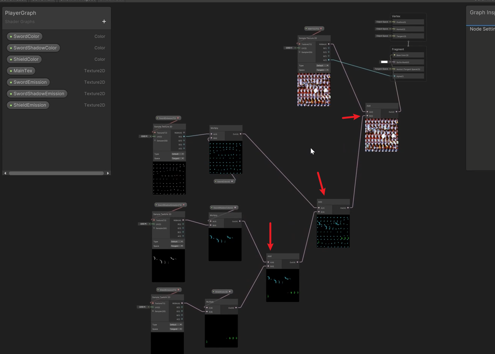Screen dimensions: 495x354
Task: Click Out(4) port on Add node feeding Base Color
Action: [x=396, y=112]
